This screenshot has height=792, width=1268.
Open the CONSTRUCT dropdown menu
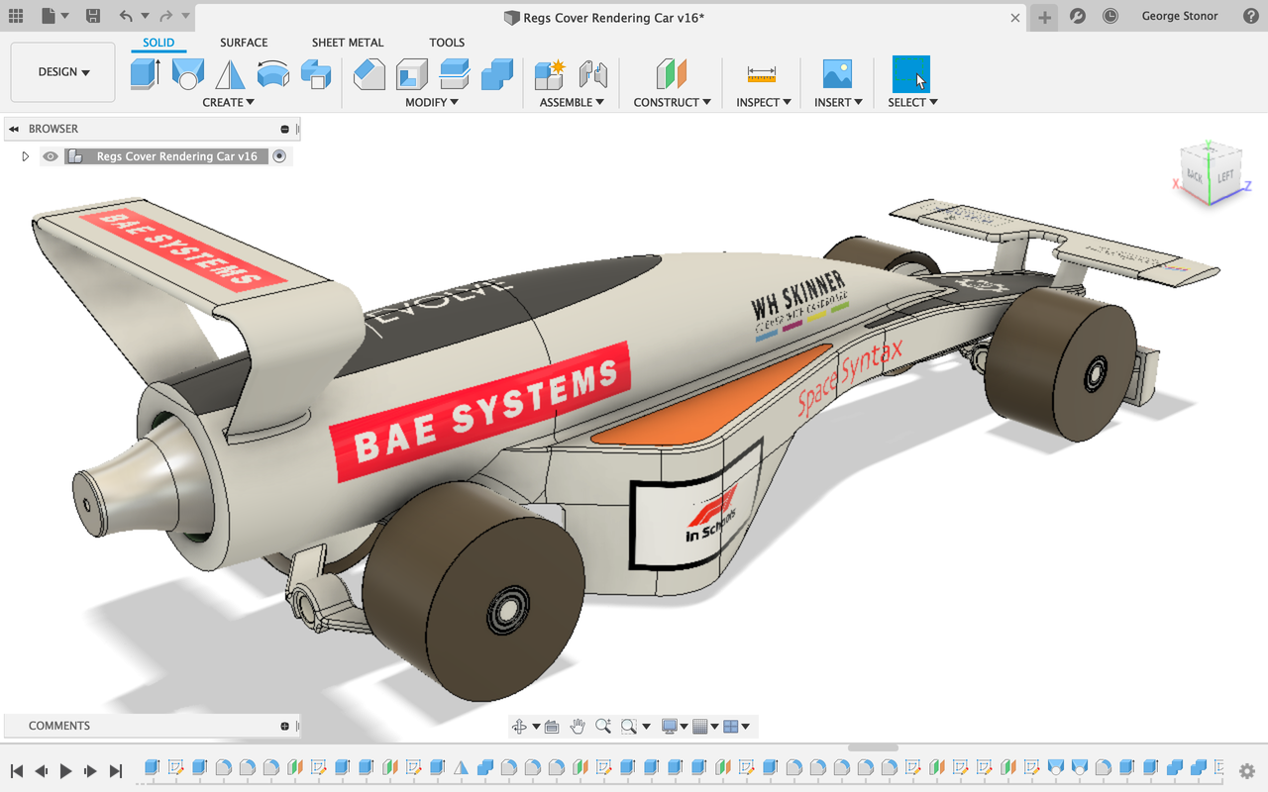(x=672, y=102)
